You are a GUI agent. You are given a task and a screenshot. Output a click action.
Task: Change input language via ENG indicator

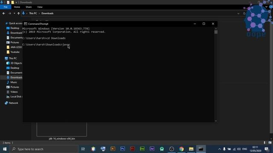[244, 149]
